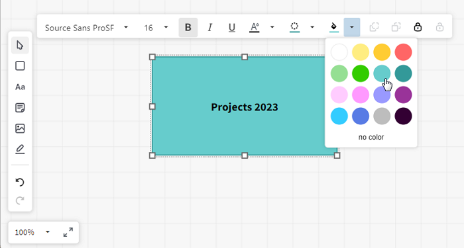Choose the orange-yellow fill swatch

[382, 52]
